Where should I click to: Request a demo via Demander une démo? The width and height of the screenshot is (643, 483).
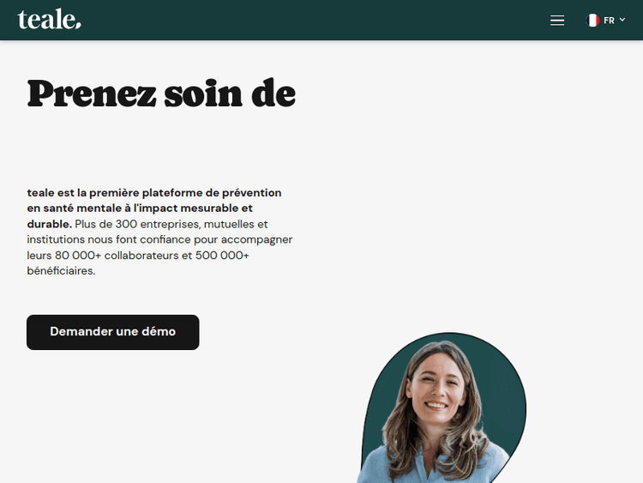pyautogui.click(x=113, y=332)
